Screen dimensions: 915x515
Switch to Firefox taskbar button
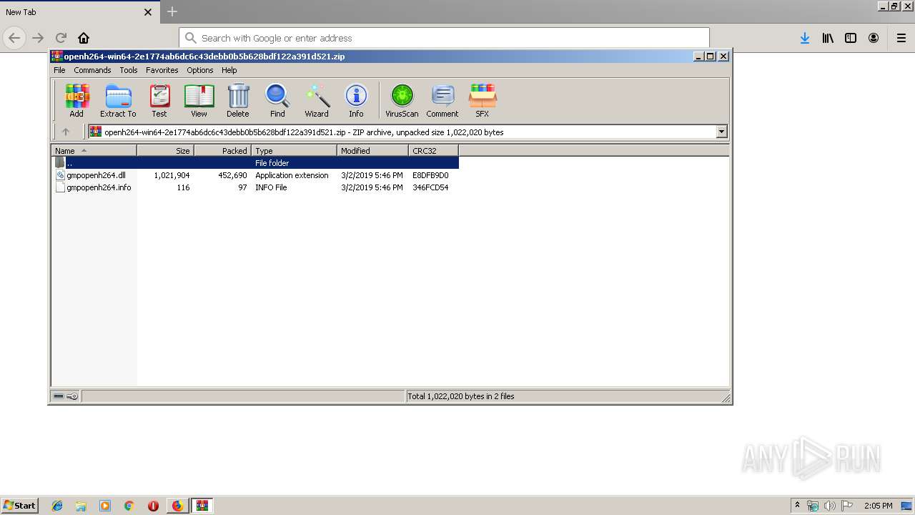(177, 506)
